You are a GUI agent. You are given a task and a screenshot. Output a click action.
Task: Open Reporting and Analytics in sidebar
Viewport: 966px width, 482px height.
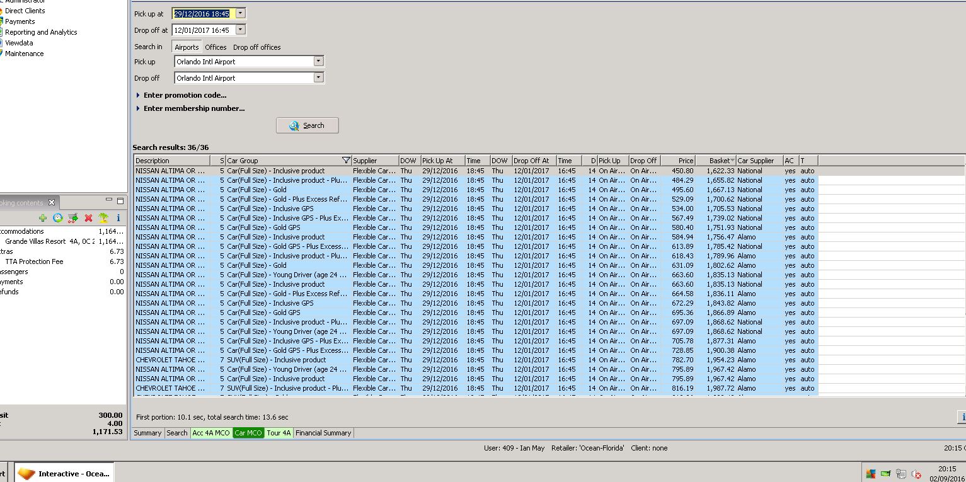click(41, 32)
